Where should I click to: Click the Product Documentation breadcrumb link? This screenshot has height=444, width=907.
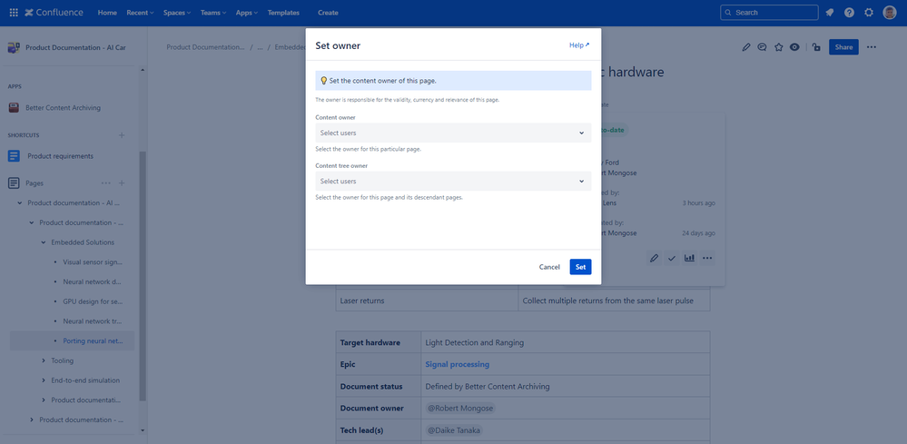click(205, 47)
